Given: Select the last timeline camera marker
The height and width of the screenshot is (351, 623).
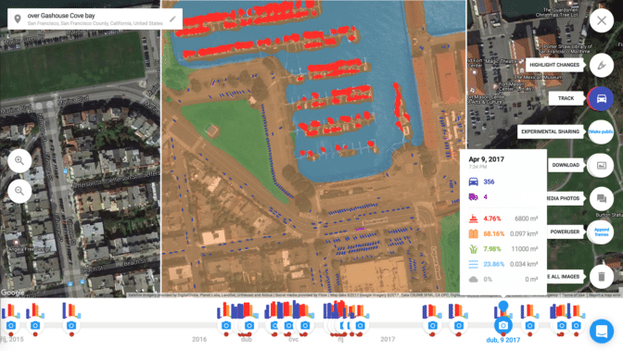Looking at the screenshot, I should (576, 326).
